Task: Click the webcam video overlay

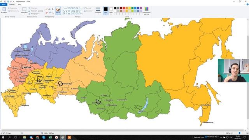Action: (233, 70)
